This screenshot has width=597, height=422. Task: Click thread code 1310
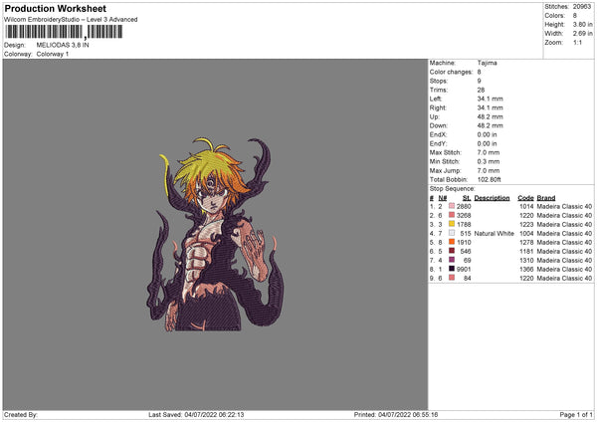coord(526,260)
